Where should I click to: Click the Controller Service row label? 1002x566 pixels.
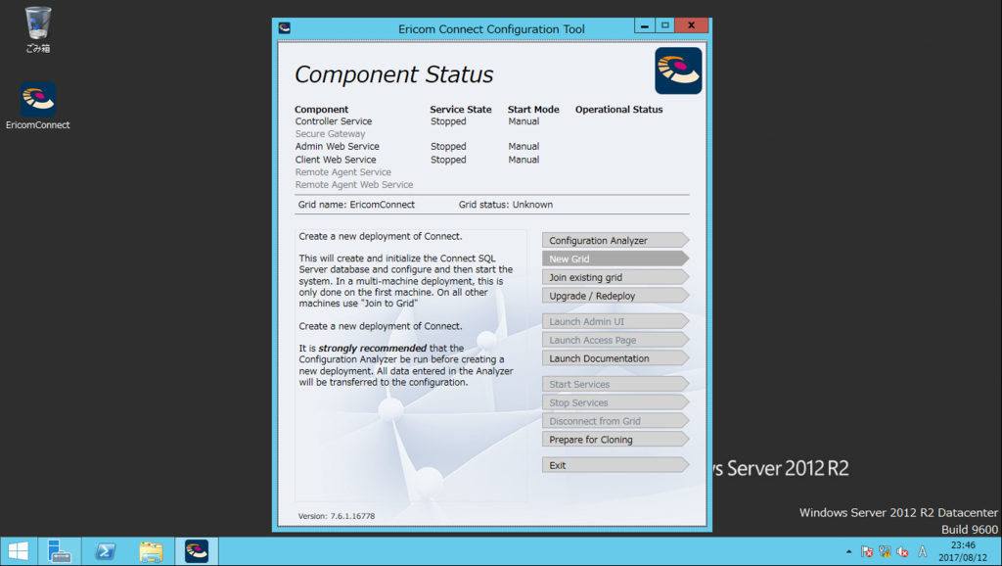coord(333,121)
